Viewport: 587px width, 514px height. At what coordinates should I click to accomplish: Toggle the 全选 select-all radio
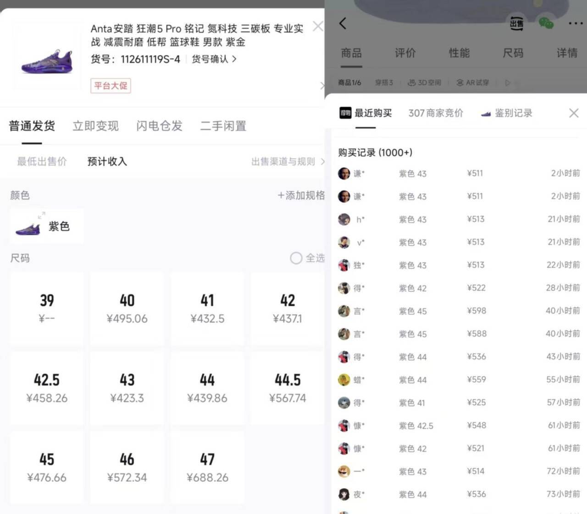click(296, 258)
